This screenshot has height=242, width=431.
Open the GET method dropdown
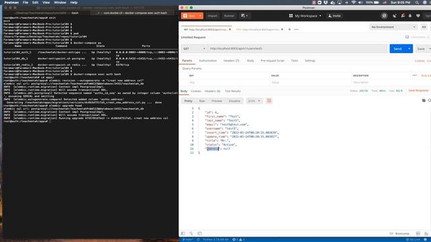(x=194, y=48)
